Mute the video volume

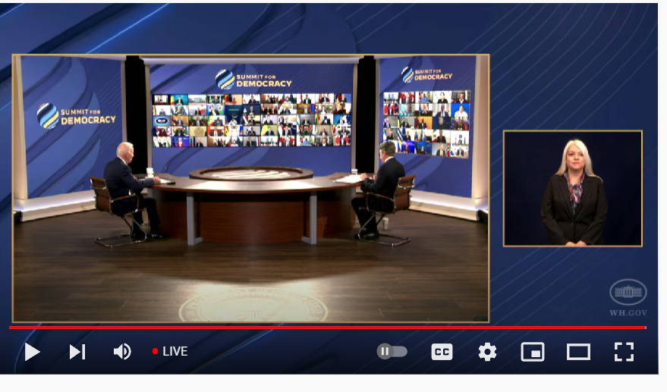(122, 352)
